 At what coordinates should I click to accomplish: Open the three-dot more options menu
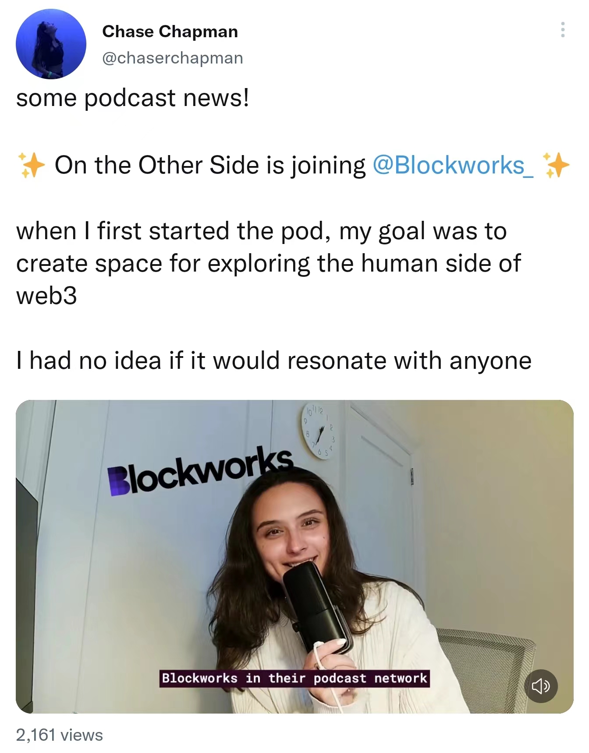tap(562, 30)
